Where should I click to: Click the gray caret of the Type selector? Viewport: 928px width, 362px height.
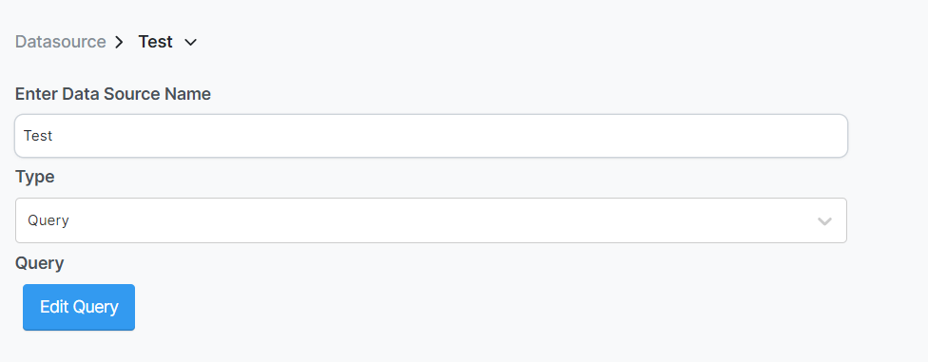pos(824,221)
